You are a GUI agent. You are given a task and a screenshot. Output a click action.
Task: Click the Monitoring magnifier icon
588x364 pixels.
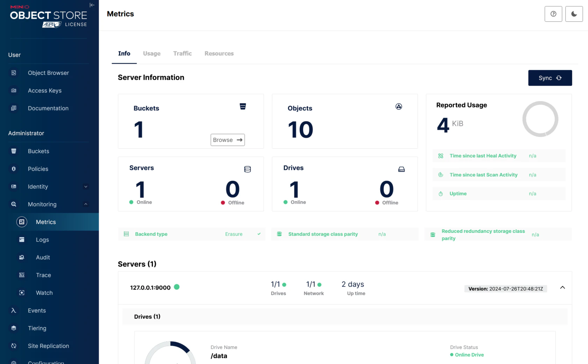[x=14, y=204]
